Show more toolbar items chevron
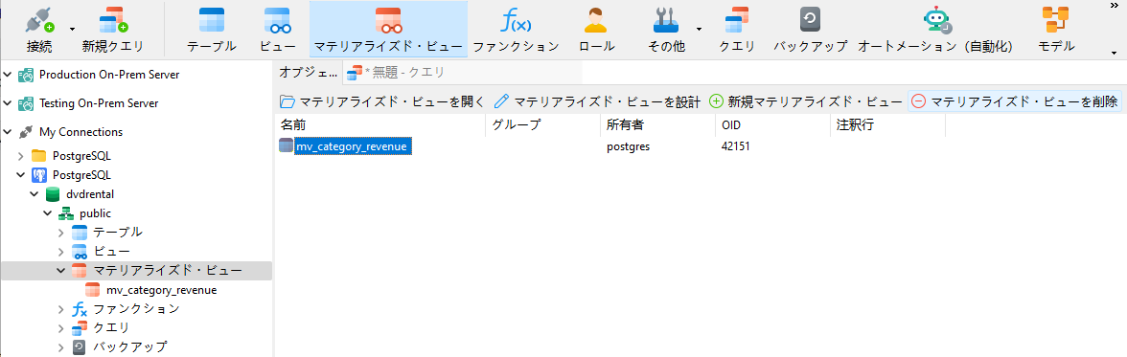 [x=1114, y=5]
